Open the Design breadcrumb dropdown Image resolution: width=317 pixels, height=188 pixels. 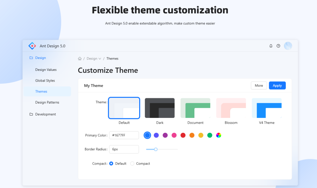pos(94,59)
